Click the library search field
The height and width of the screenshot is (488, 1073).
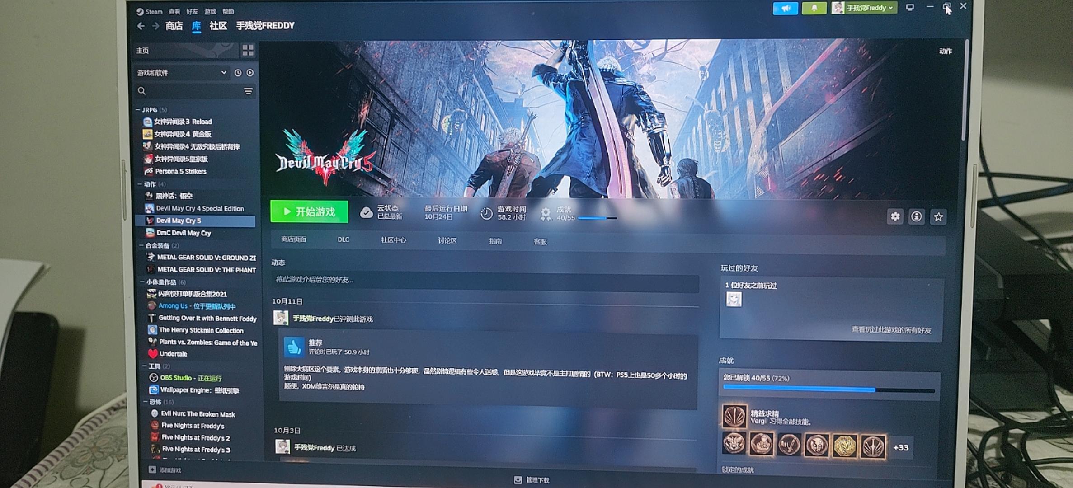(195, 91)
